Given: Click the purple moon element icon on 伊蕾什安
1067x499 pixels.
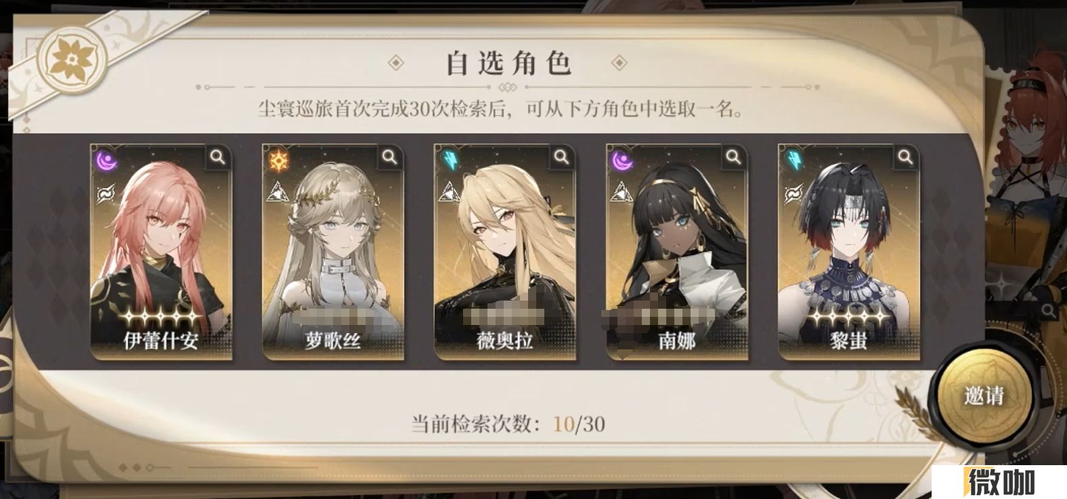Looking at the screenshot, I should (x=105, y=160).
